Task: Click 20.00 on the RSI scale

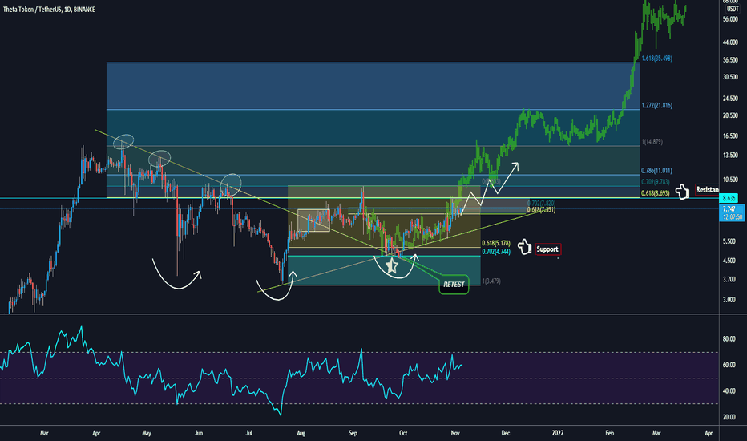Action: (x=729, y=417)
